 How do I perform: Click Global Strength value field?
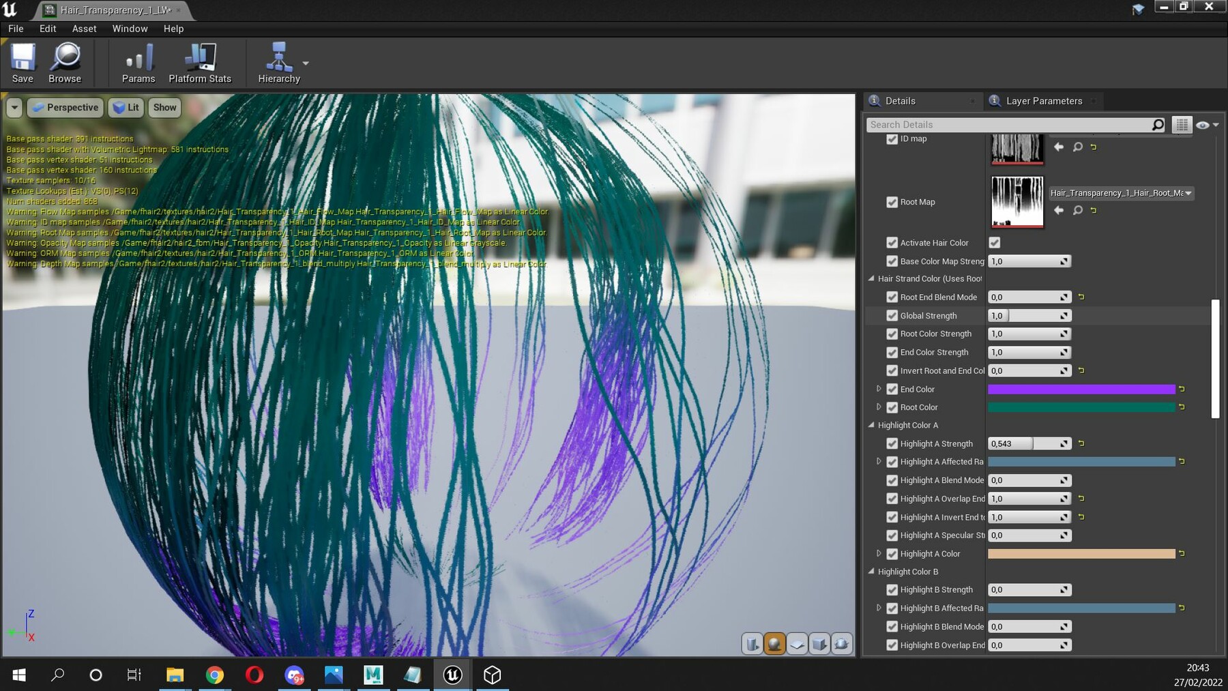click(1029, 316)
